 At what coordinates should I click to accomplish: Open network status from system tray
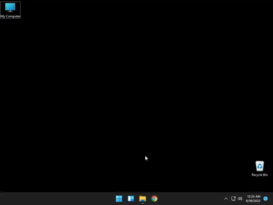[233, 199]
